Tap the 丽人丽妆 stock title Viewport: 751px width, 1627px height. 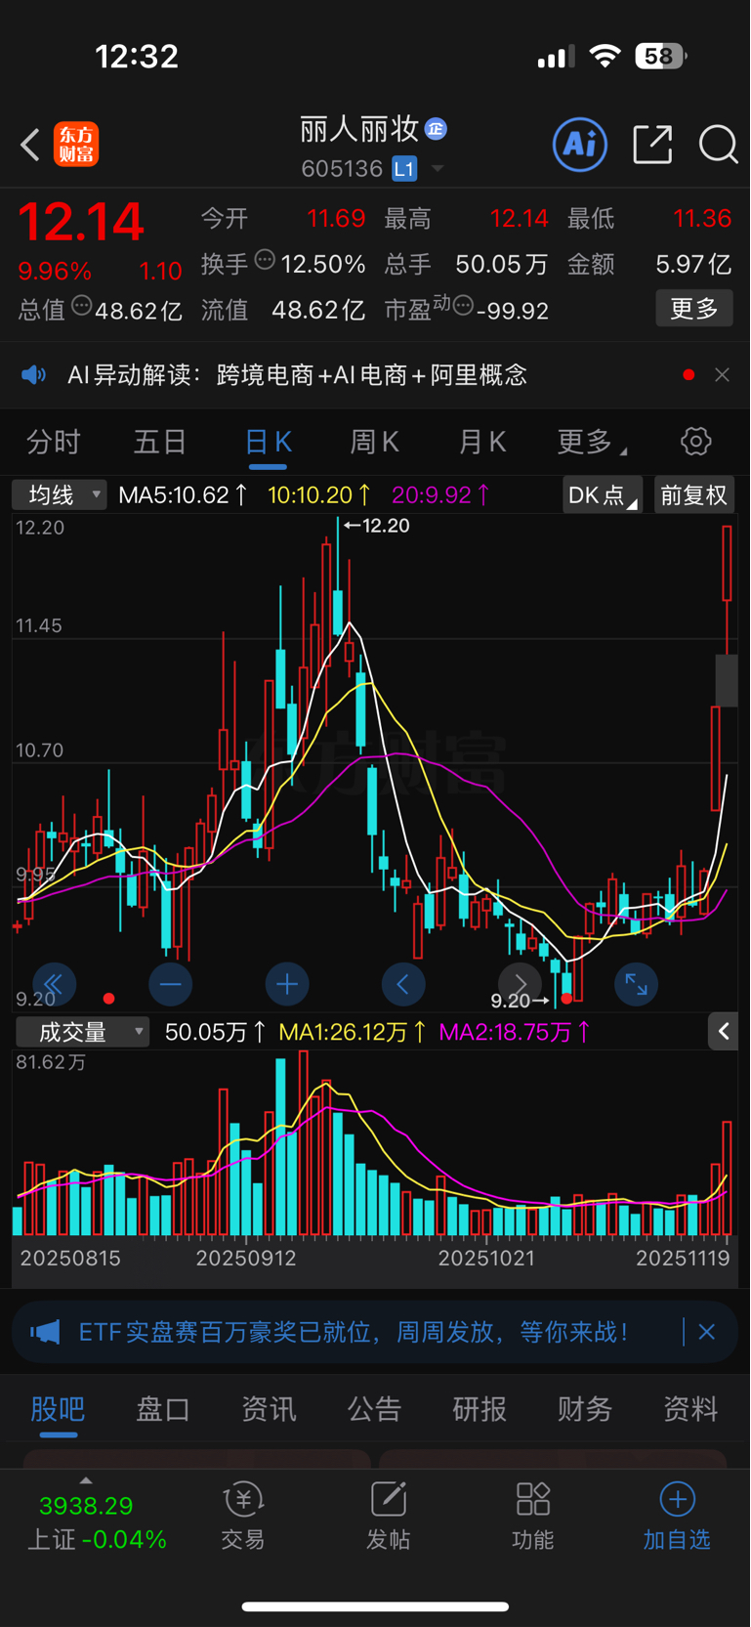pos(359,129)
